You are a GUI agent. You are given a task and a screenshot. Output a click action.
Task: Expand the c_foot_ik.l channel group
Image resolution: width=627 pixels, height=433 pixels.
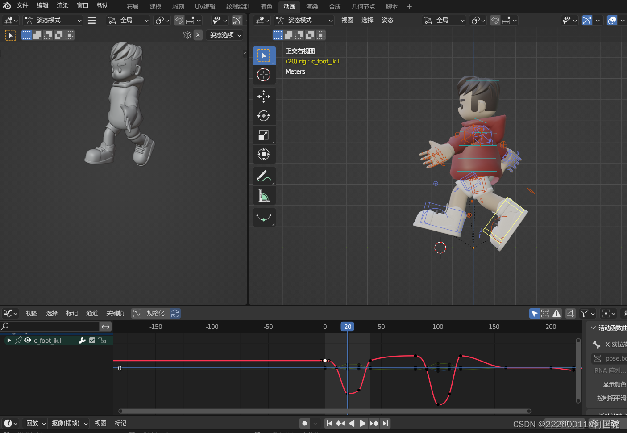pyautogui.click(x=9, y=341)
